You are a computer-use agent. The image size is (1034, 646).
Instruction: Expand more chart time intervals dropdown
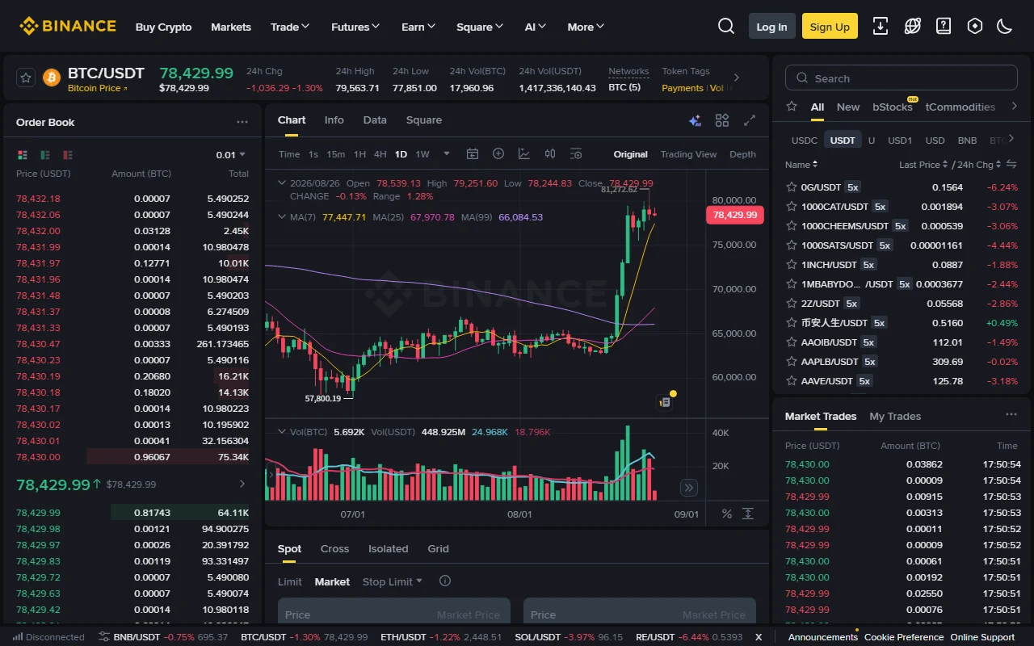click(x=446, y=154)
